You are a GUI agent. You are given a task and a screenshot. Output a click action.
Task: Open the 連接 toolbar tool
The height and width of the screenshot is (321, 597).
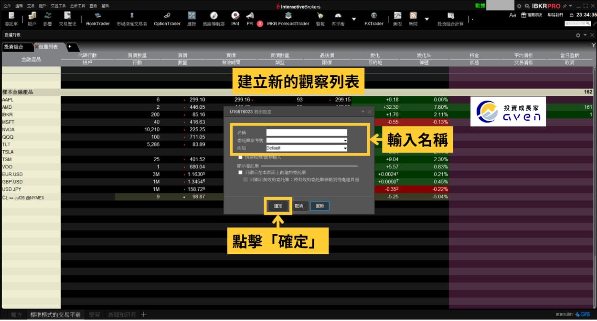[x=192, y=19]
